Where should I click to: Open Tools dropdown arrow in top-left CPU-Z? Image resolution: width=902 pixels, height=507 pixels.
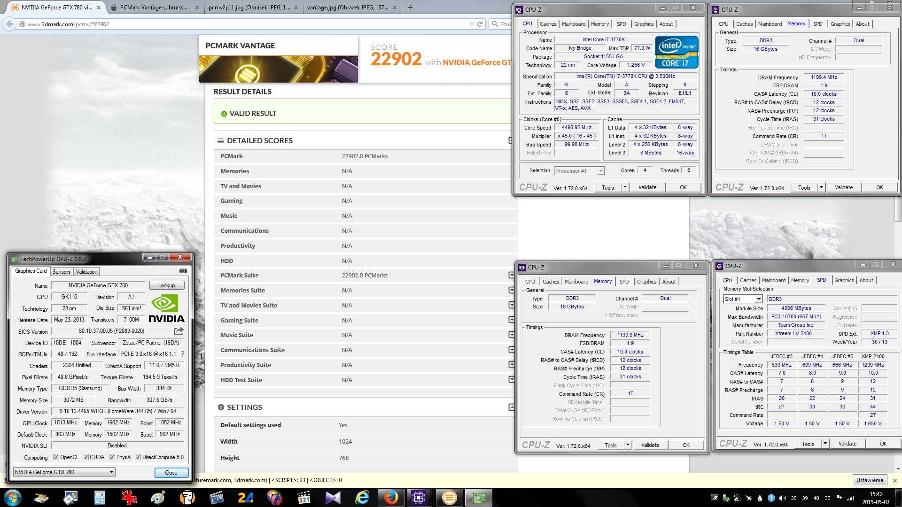625,187
